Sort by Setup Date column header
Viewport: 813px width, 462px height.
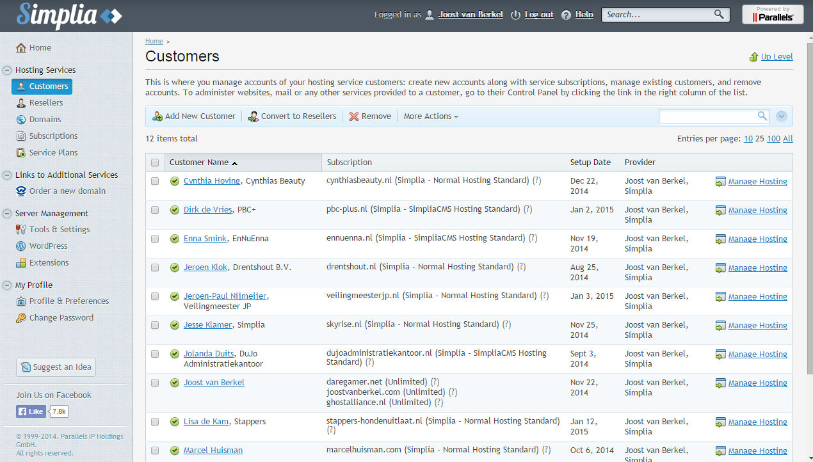click(590, 163)
